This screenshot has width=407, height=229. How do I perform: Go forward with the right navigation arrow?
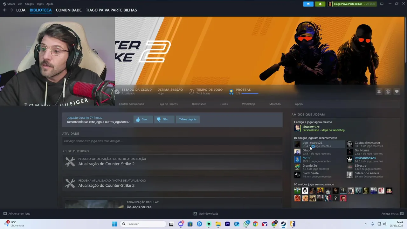(11, 10)
